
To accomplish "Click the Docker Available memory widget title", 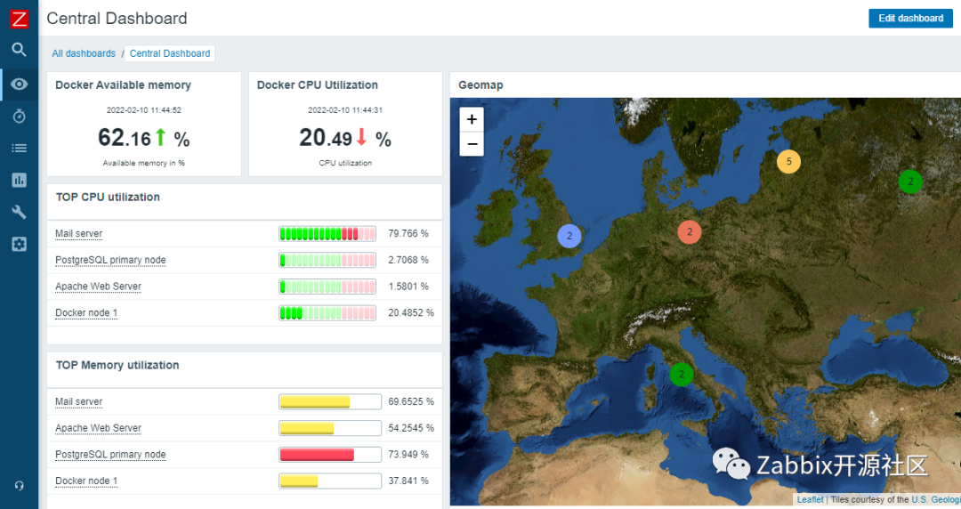I will pyautogui.click(x=123, y=85).
